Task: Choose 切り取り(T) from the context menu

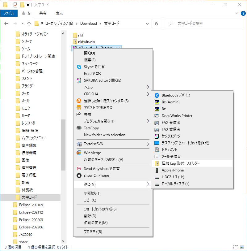Action: [x=92, y=193]
